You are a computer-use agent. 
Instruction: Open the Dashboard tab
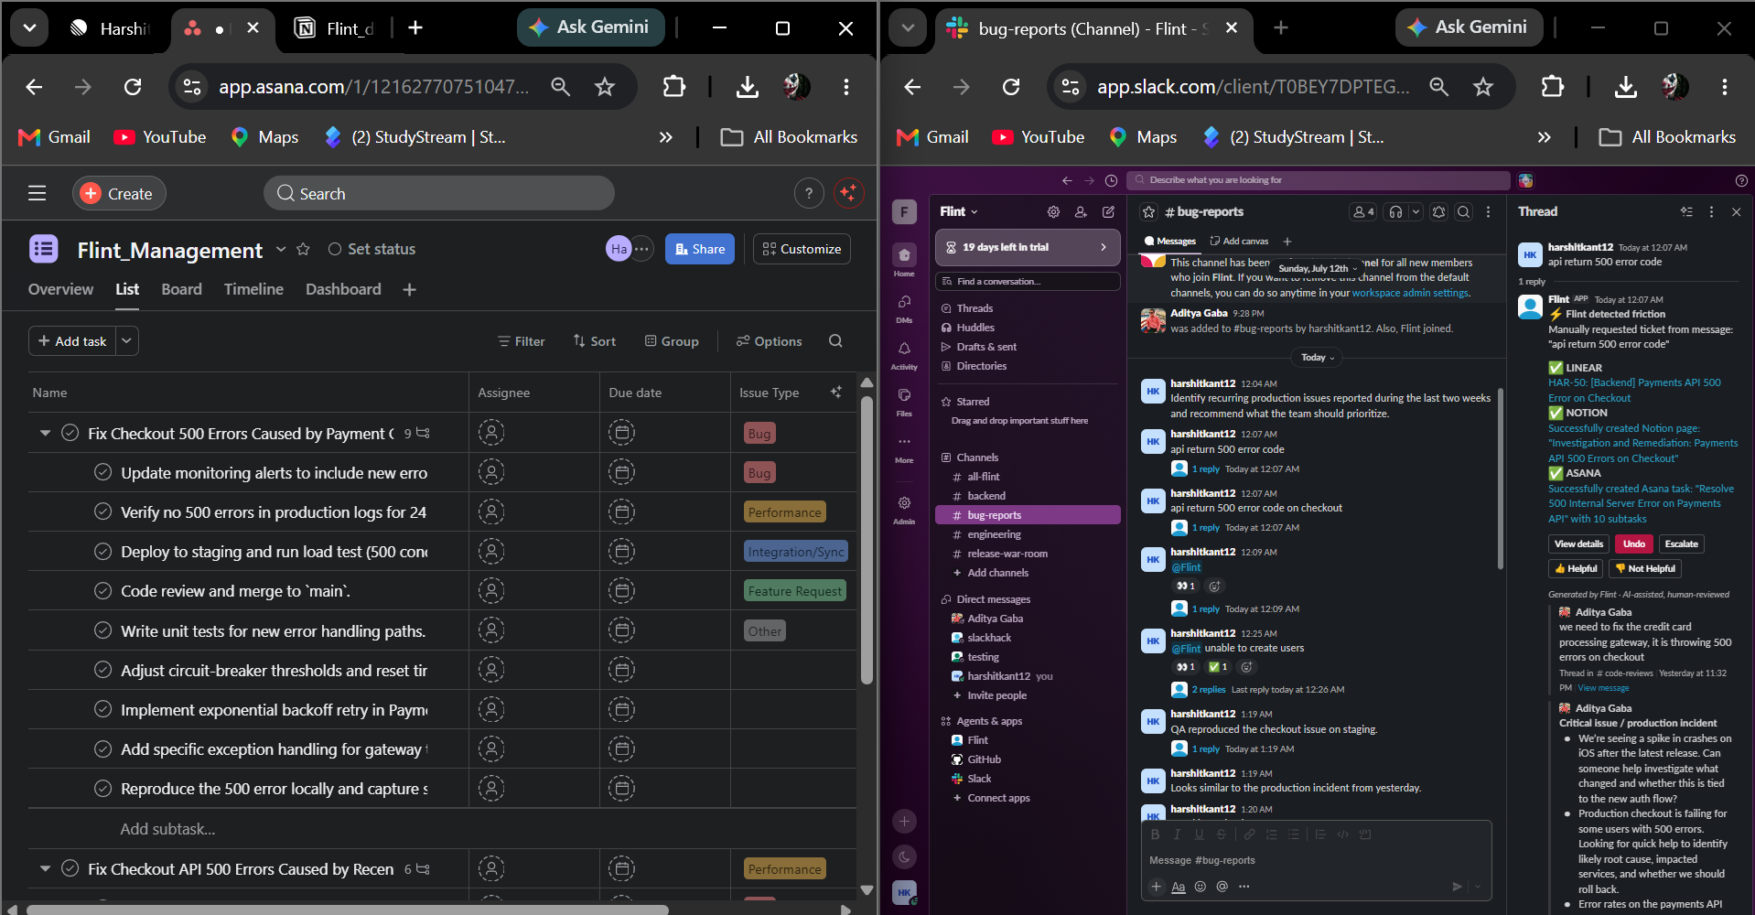point(343,289)
